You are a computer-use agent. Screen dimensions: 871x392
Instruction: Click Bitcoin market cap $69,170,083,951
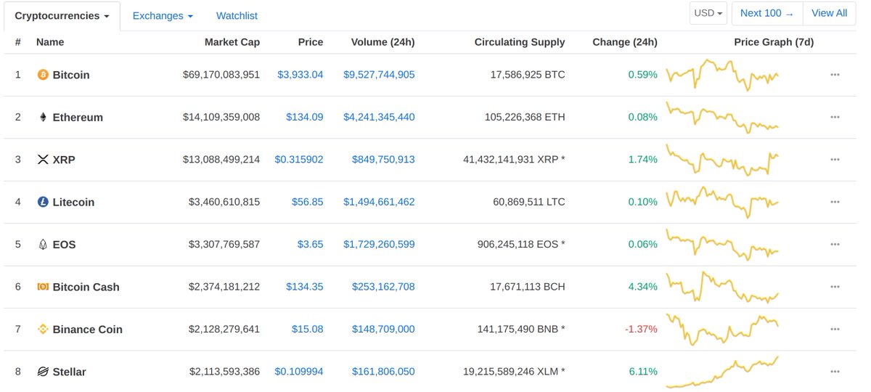point(221,75)
